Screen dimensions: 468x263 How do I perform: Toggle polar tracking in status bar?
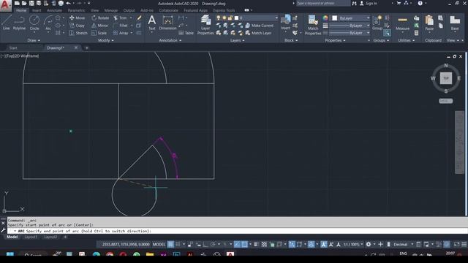[x=213, y=245]
